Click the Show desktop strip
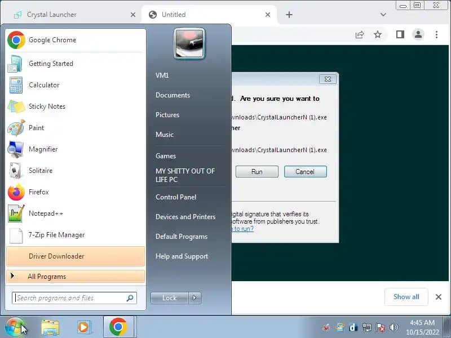Viewport: 451px width, 338px height. tap(446, 327)
